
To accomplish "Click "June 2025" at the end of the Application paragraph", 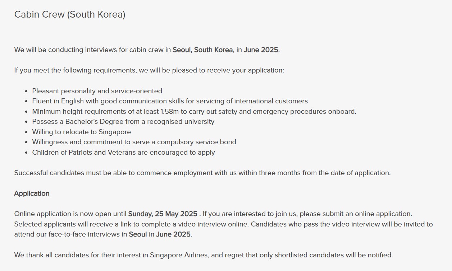I will [173, 235].
